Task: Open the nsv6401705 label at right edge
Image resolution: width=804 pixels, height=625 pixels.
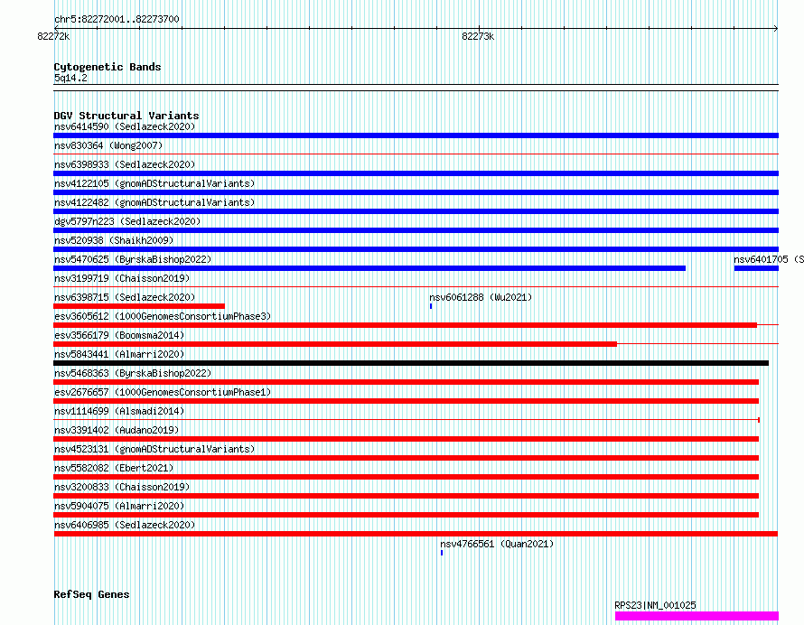Action: (769, 259)
